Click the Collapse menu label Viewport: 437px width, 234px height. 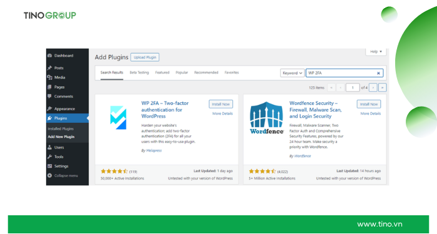click(66, 176)
